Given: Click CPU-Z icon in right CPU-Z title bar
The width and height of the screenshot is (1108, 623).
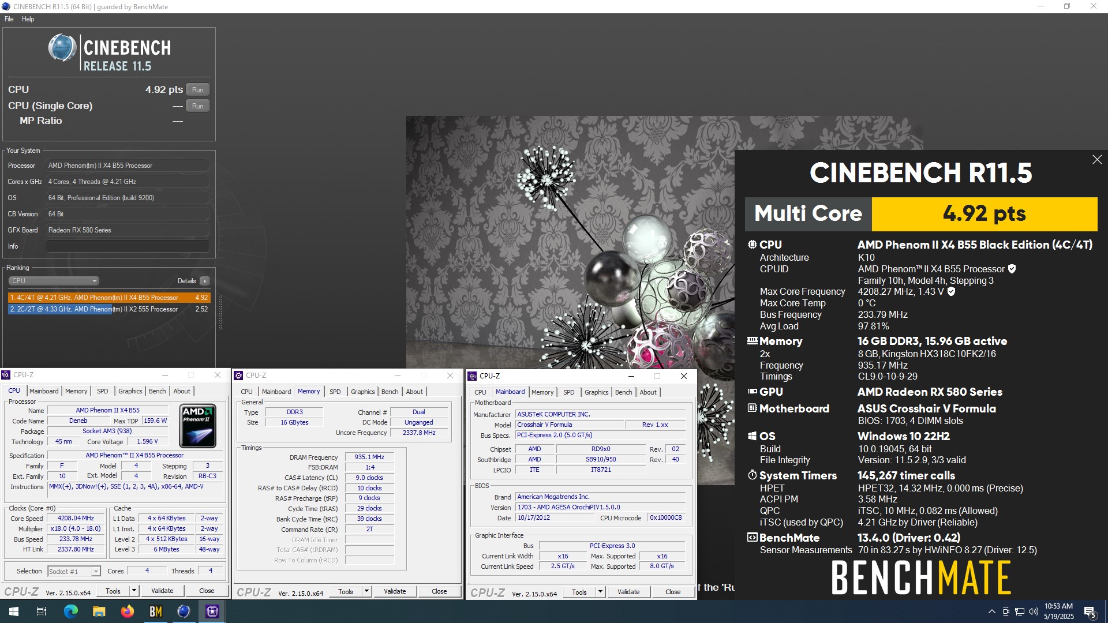Looking at the screenshot, I should (x=472, y=376).
